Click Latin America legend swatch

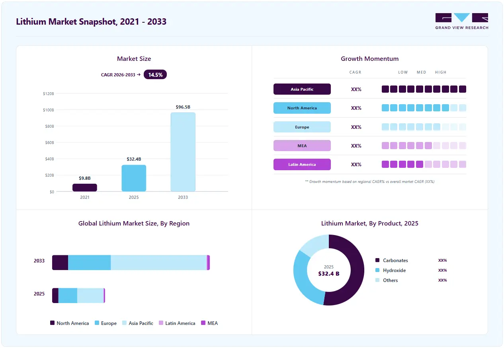[x=161, y=323]
